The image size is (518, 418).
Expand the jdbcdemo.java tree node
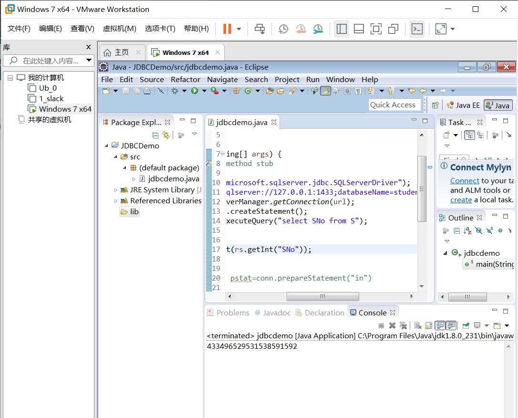click(134, 179)
